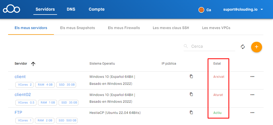The width and height of the screenshot is (273, 125).
Task: Open the client02 server link
Action: click(23, 95)
